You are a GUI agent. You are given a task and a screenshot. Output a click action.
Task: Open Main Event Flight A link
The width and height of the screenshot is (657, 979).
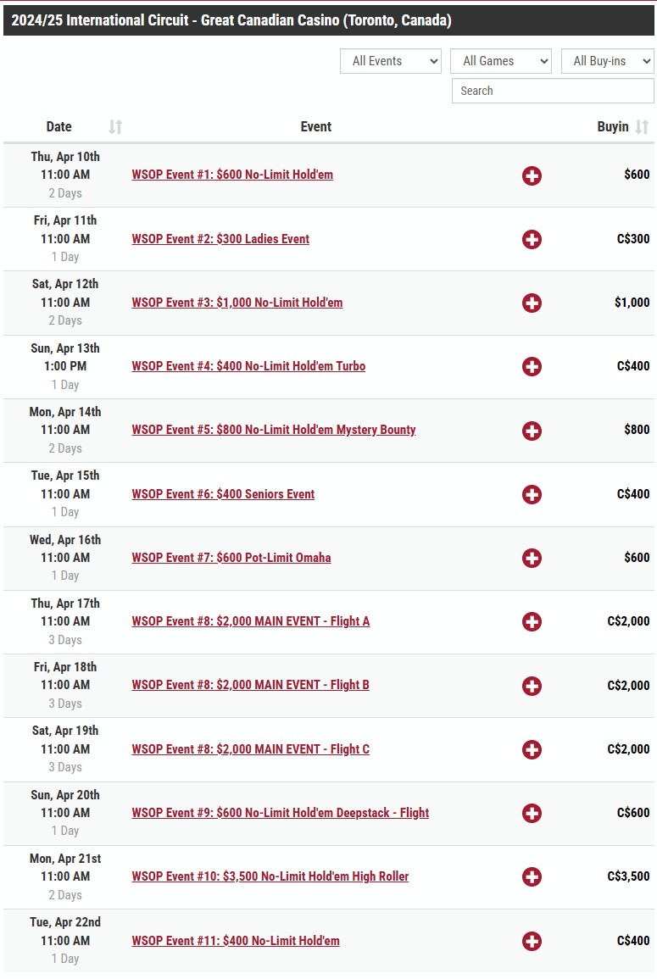coord(250,621)
